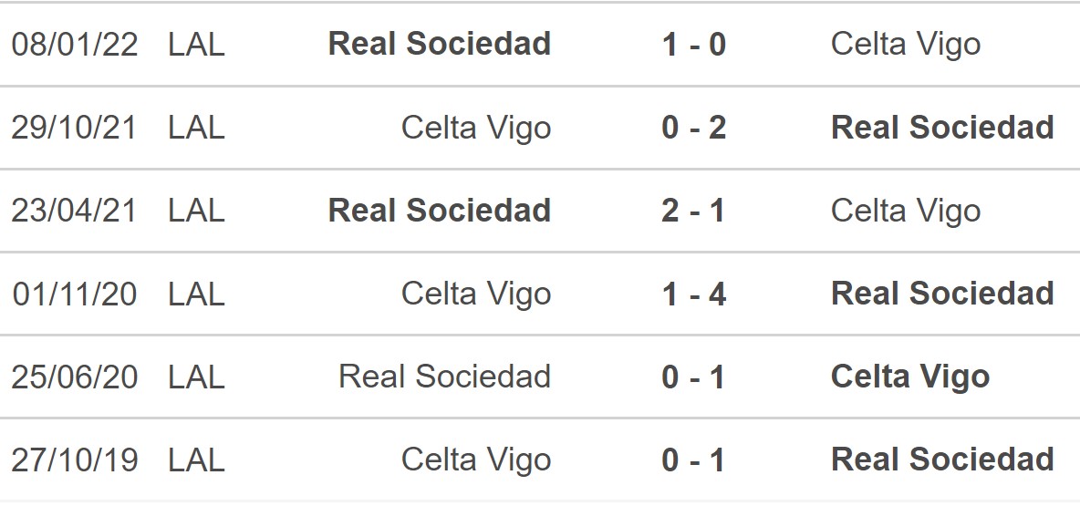Select the 27/10/19 date cell
Screen dimensions: 1080x506
(75, 460)
